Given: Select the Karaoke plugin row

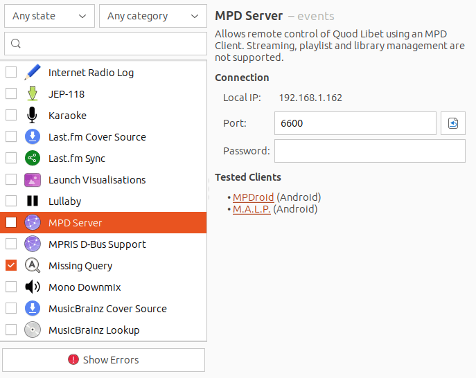Looking at the screenshot, I should pyautogui.click(x=103, y=116).
